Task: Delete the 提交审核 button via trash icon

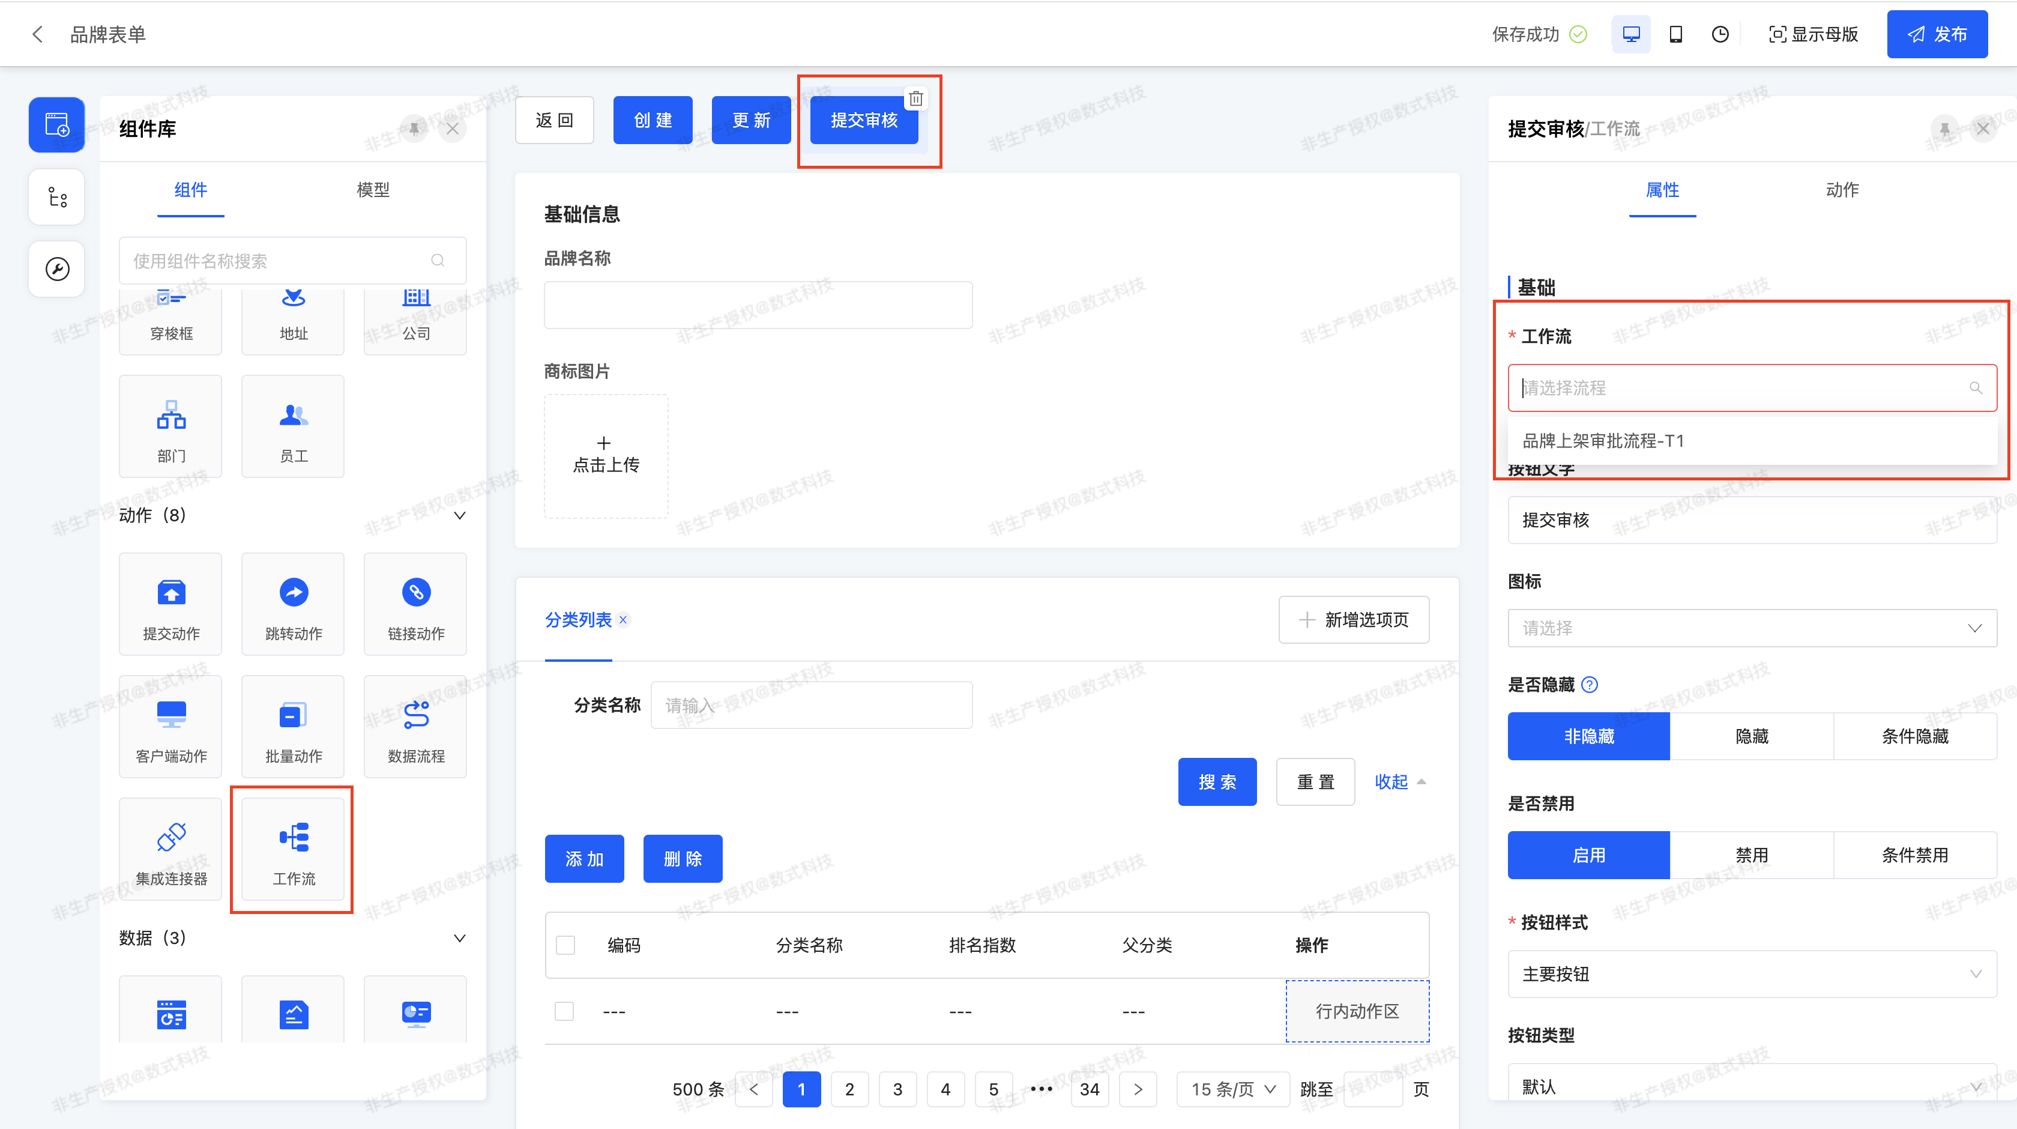Action: (x=916, y=98)
